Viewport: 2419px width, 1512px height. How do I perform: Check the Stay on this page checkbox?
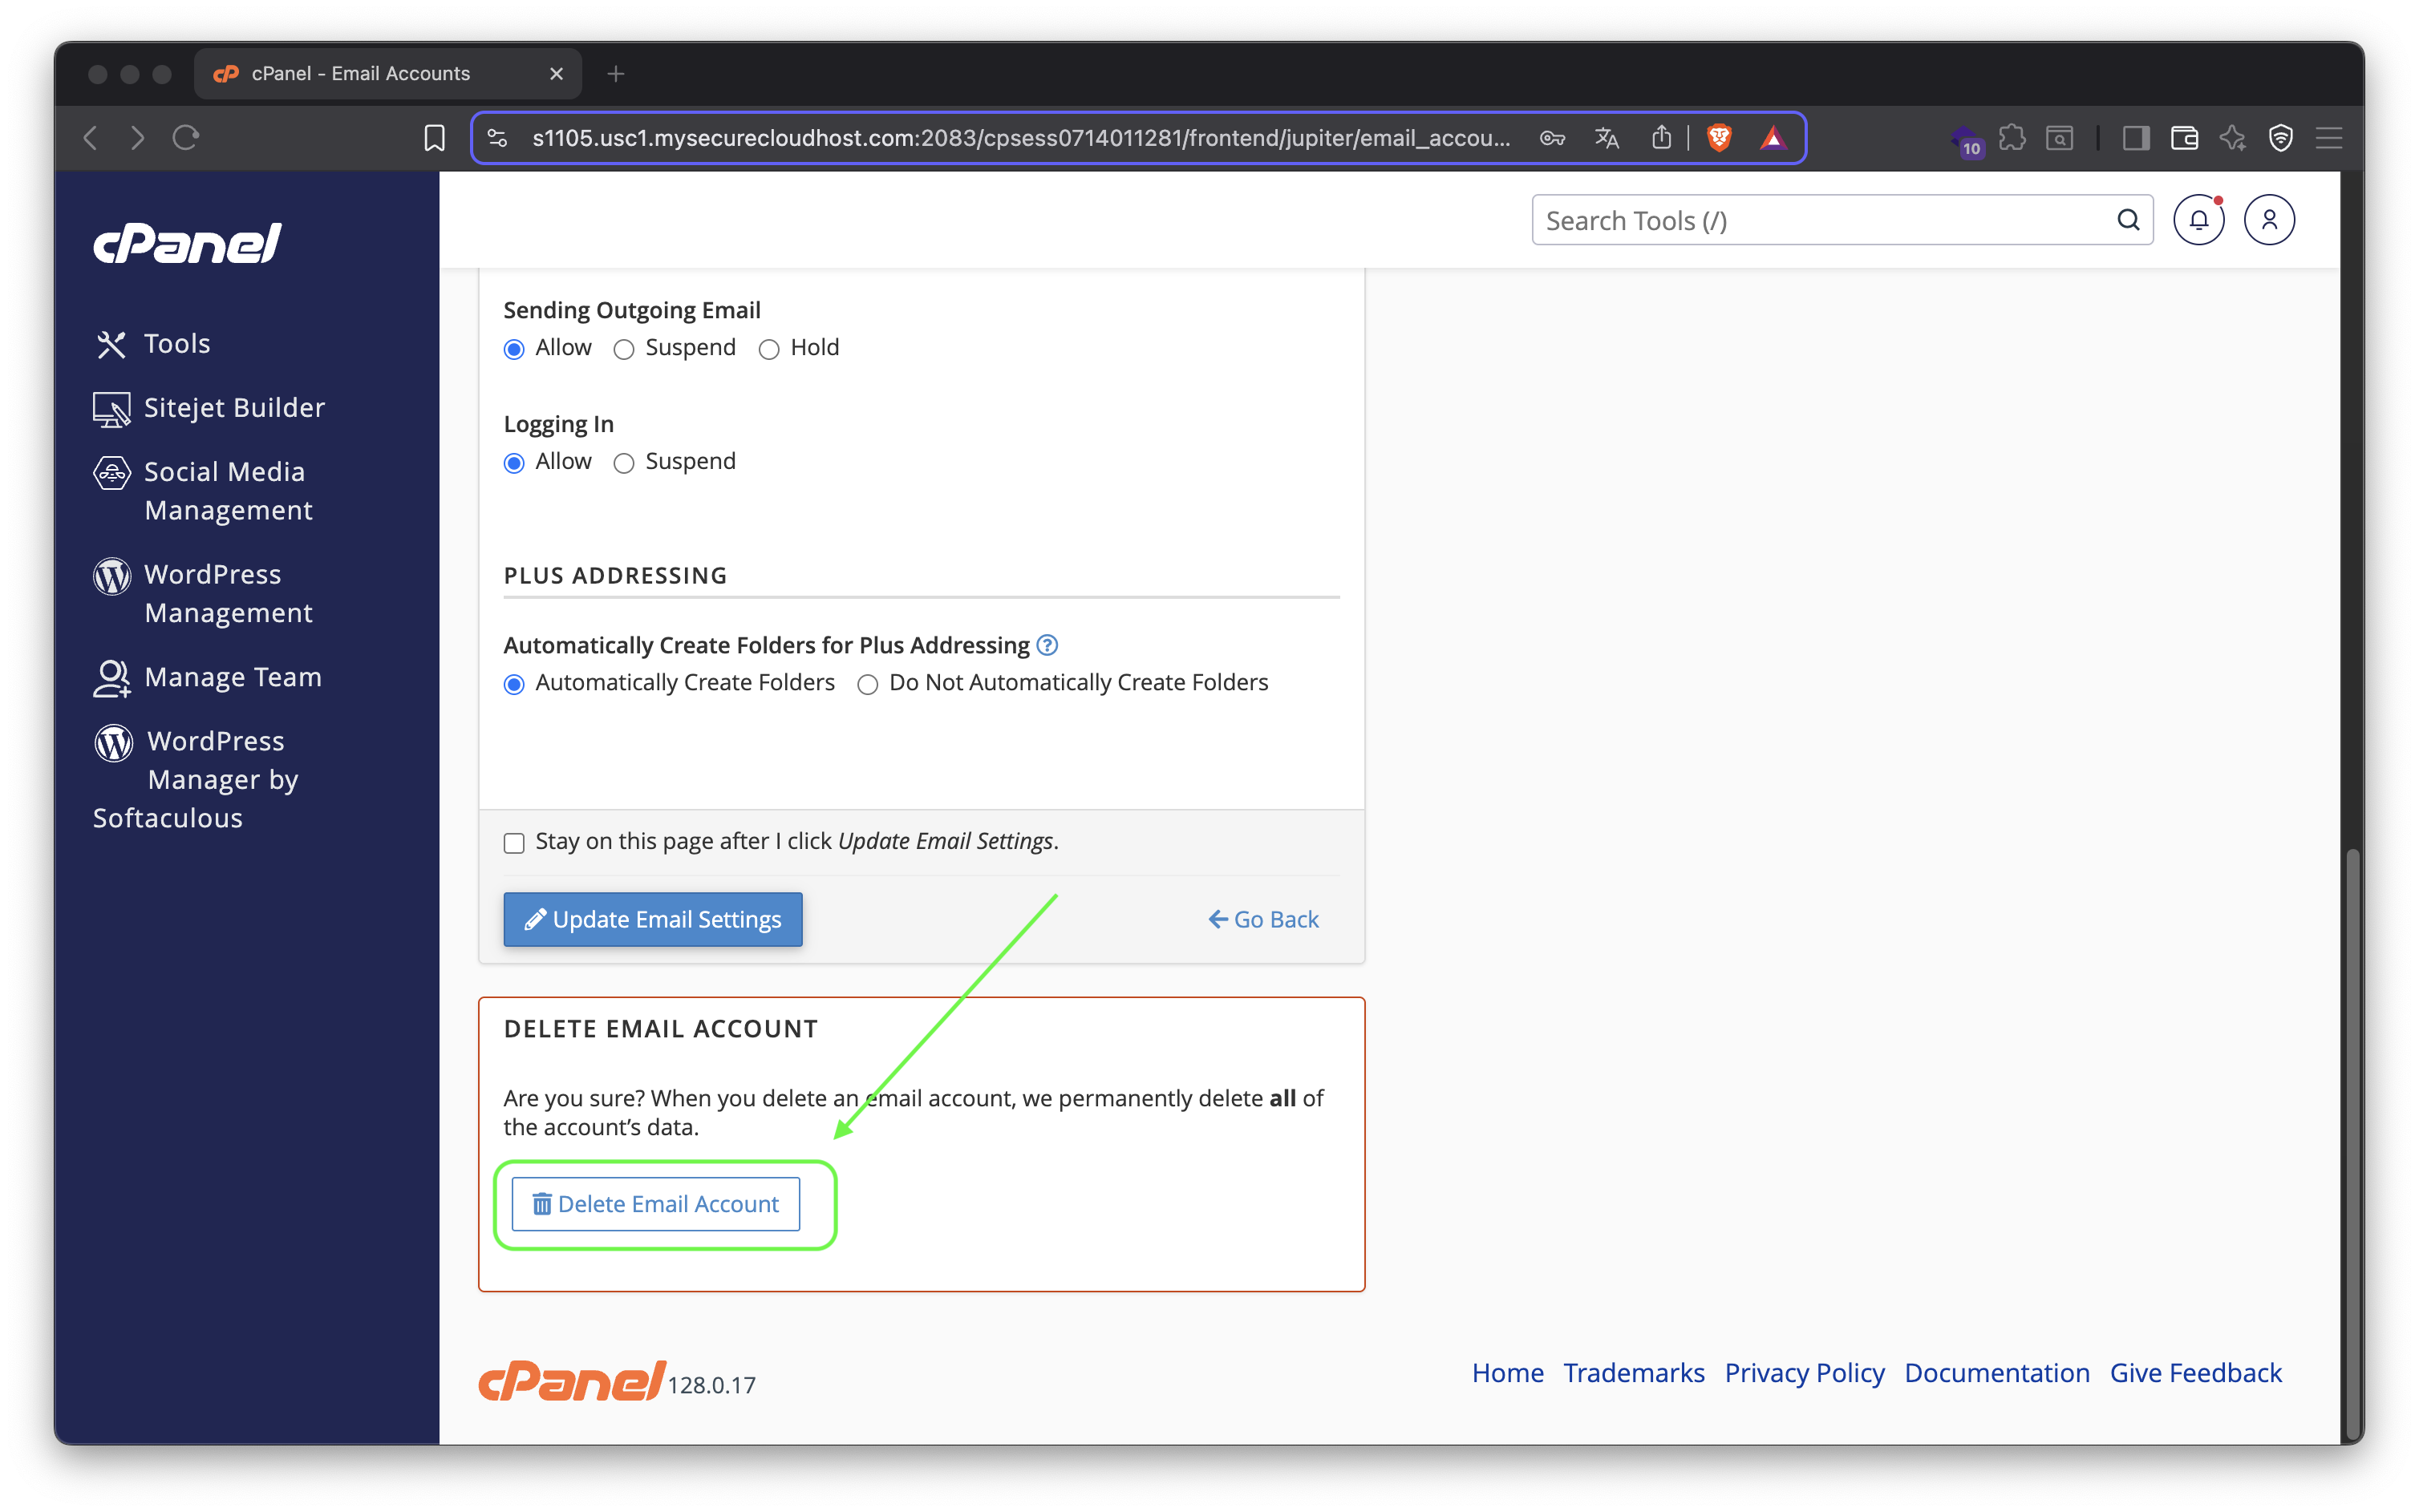tap(514, 843)
